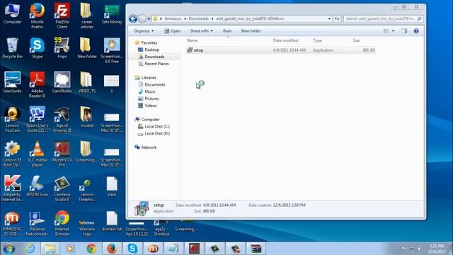Select Local Disk (C:)
453x255 pixels.
tap(157, 126)
